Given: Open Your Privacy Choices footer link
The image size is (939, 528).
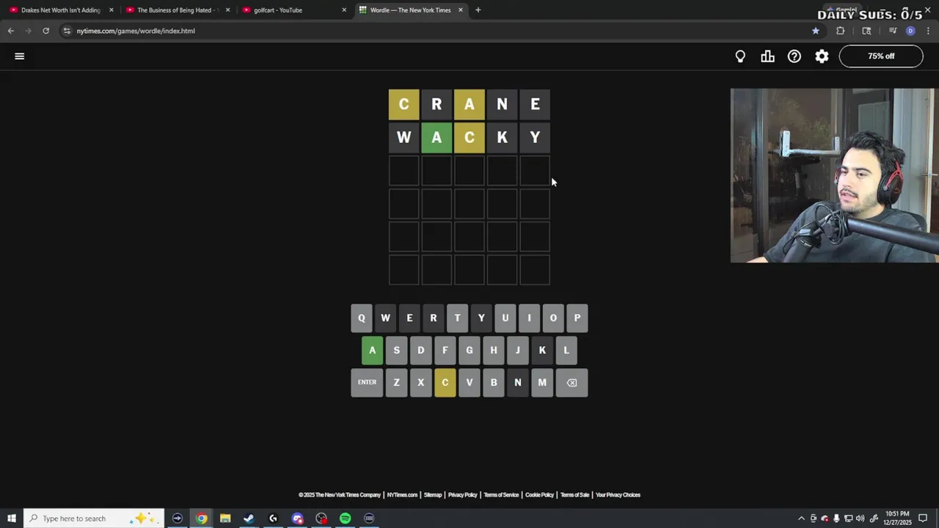Looking at the screenshot, I should [618, 495].
